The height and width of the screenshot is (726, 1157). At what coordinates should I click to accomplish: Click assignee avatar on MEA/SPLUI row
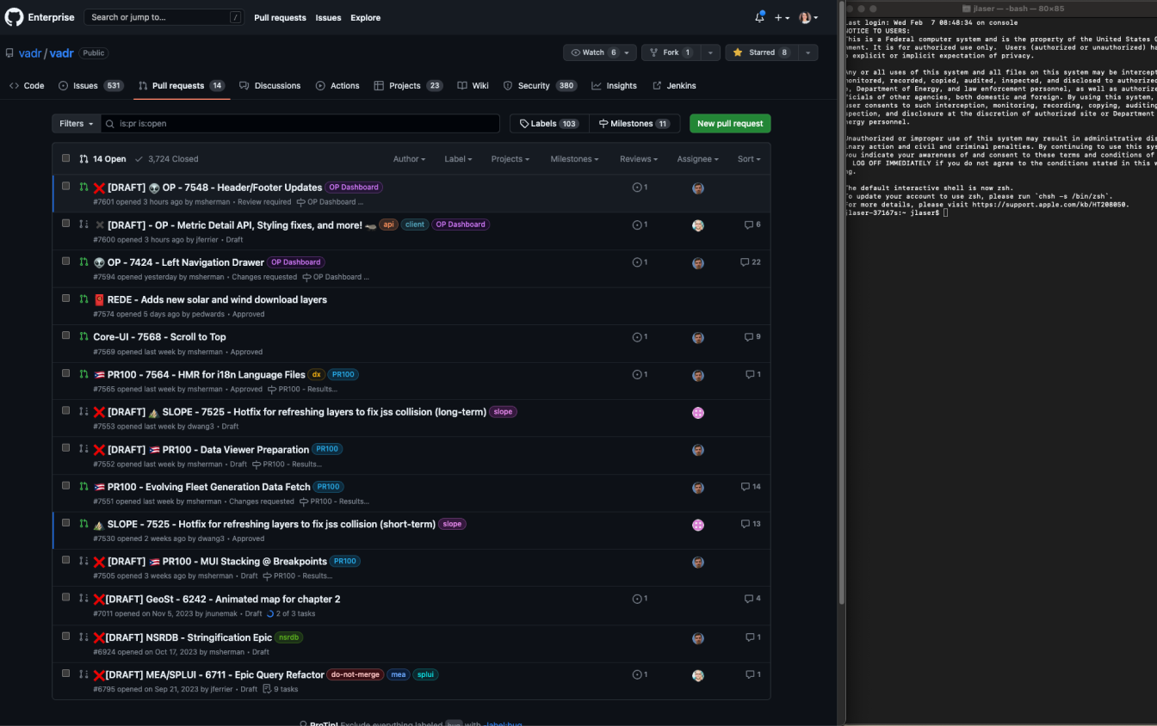click(x=698, y=675)
